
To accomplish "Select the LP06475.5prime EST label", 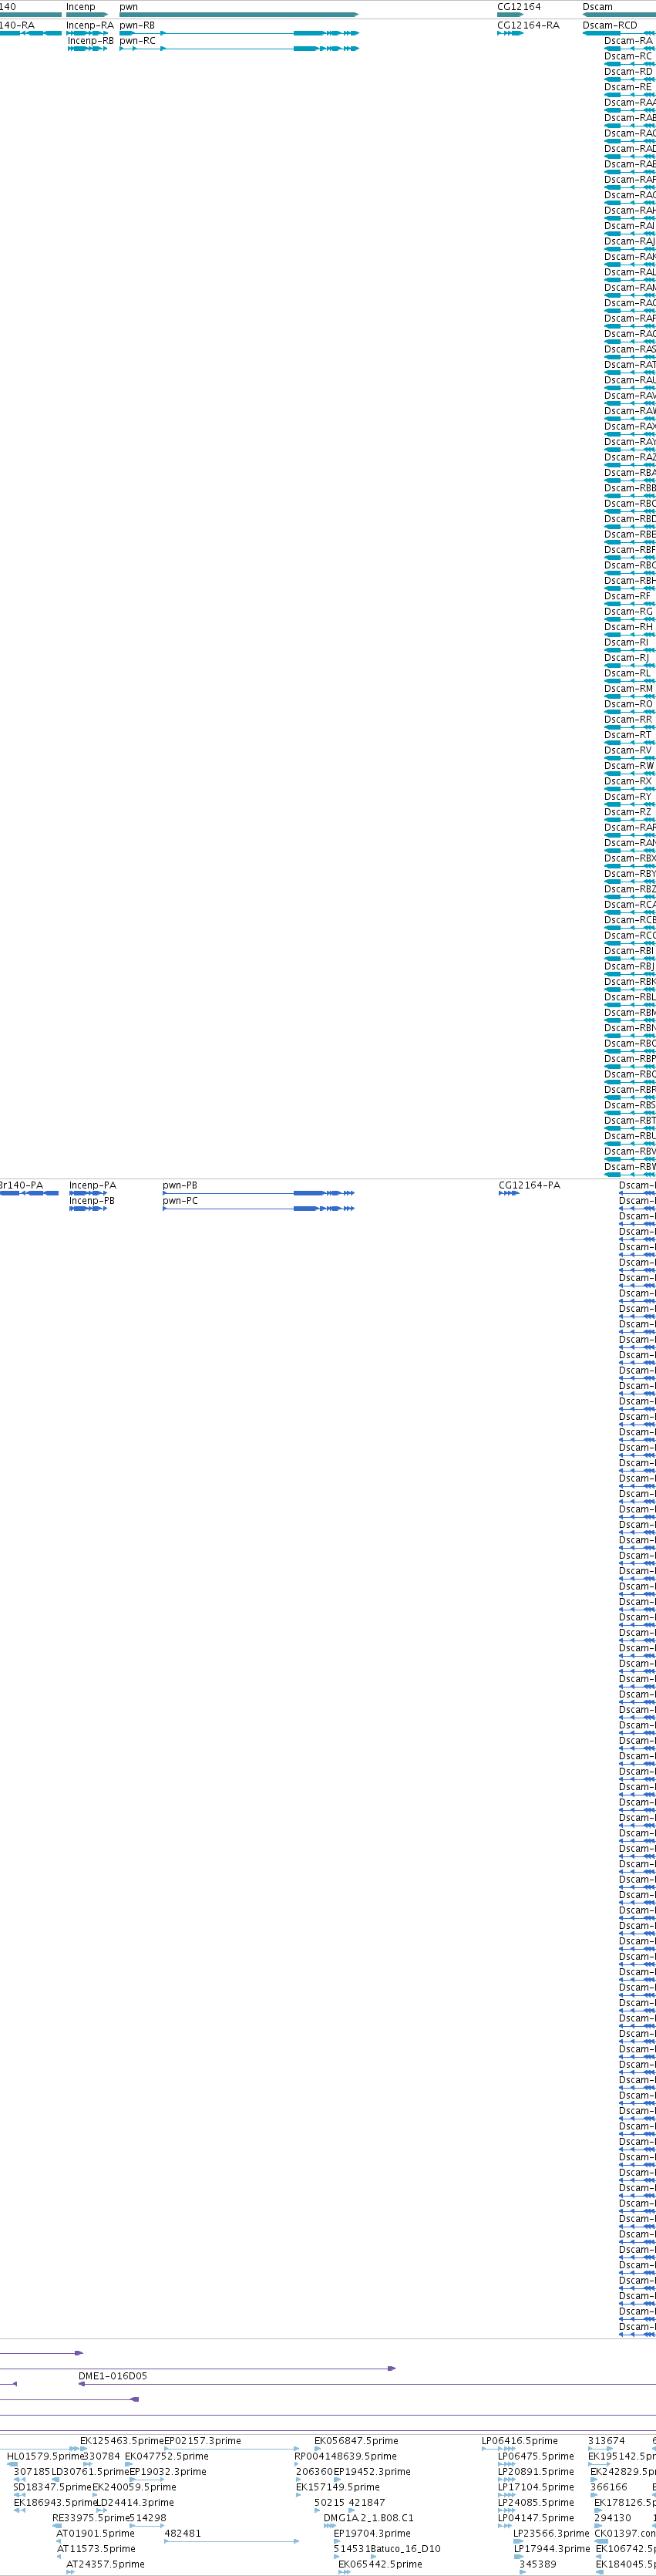I will pos(536,2456).
